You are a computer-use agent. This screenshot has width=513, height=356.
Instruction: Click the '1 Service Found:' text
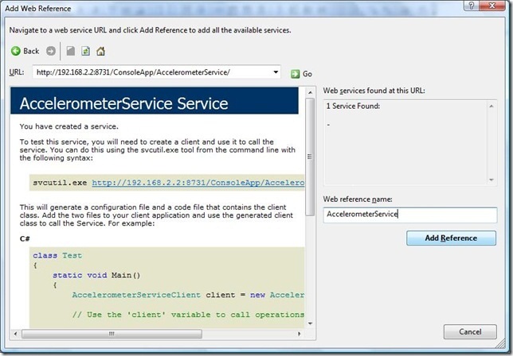click(353, 106)
